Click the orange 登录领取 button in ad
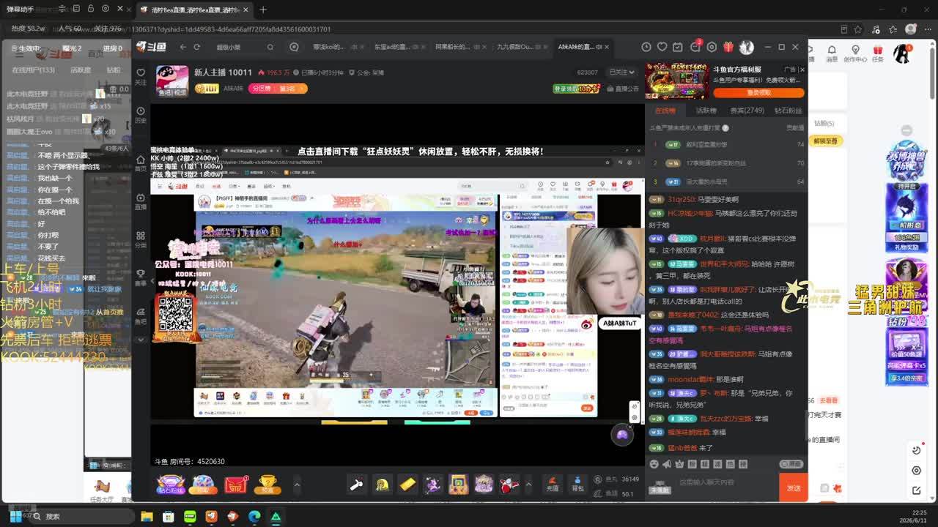Image resolution: width=938 pixels, height=527 pixels. pyautogui.click(x=758, y=93)
